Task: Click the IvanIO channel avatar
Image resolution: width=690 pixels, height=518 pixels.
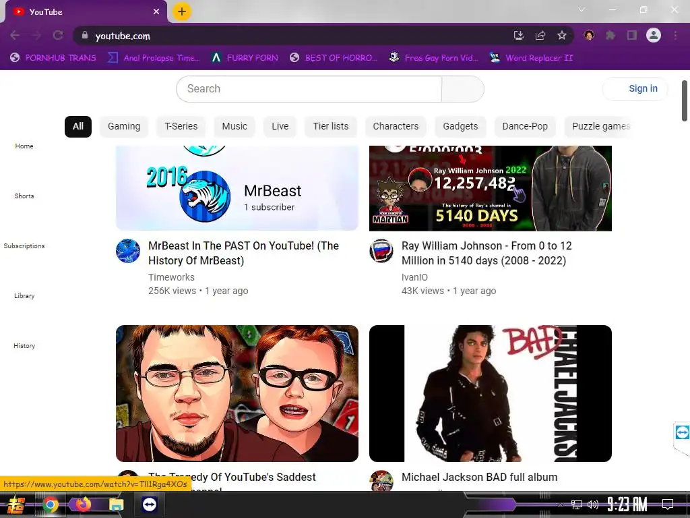Action: point(381,251)
